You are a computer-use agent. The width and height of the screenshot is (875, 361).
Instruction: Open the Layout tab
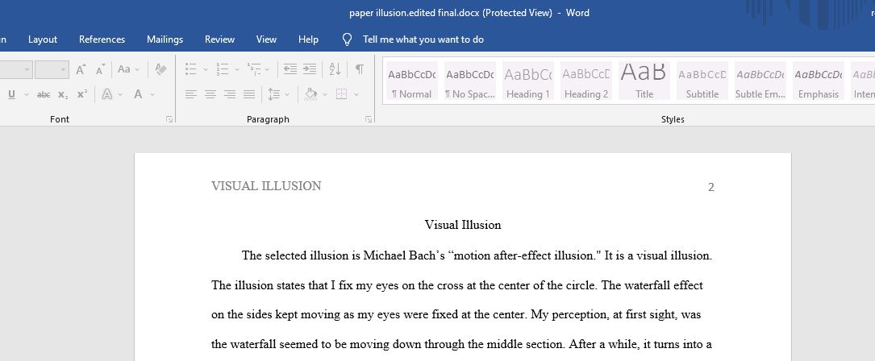(x=43, y=39)
